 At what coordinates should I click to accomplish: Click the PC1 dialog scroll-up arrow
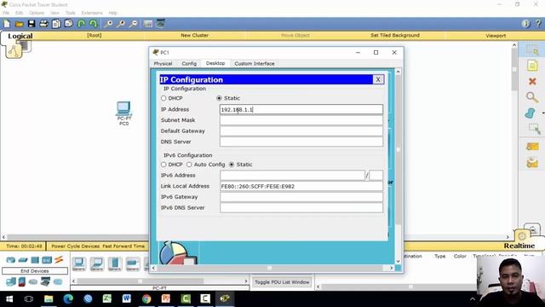[x=398, y=72]
